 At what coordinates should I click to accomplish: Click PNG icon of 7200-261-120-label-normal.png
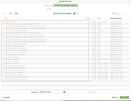4,30
